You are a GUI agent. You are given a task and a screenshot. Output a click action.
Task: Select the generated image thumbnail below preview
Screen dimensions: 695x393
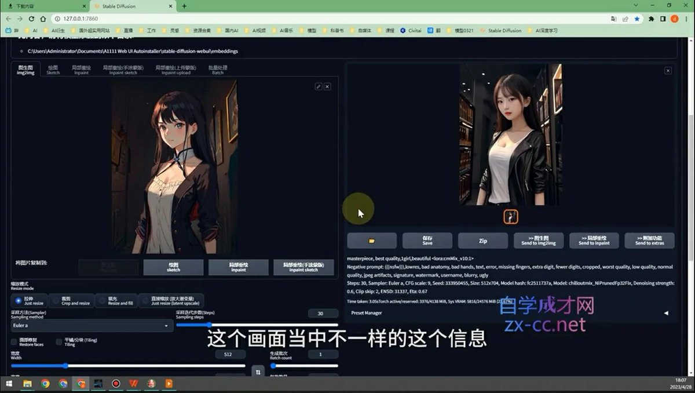coord(510,217)
